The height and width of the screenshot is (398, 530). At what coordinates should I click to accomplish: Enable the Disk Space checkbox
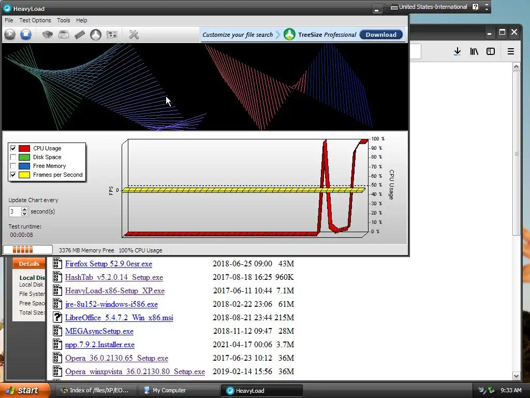[13, 157]
